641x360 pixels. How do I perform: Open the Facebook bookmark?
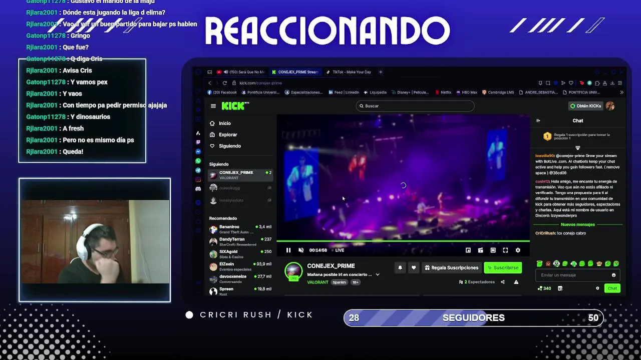pos(222,92)
